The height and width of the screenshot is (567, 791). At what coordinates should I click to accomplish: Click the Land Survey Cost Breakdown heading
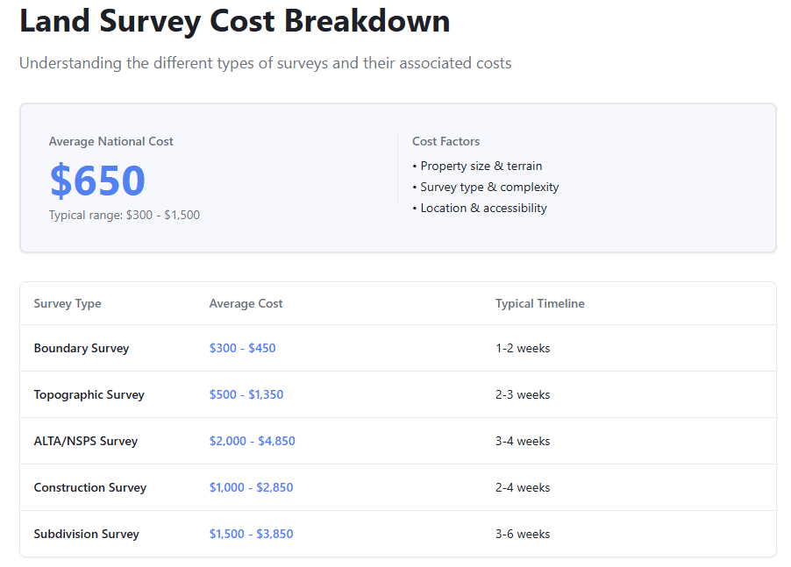234,21
